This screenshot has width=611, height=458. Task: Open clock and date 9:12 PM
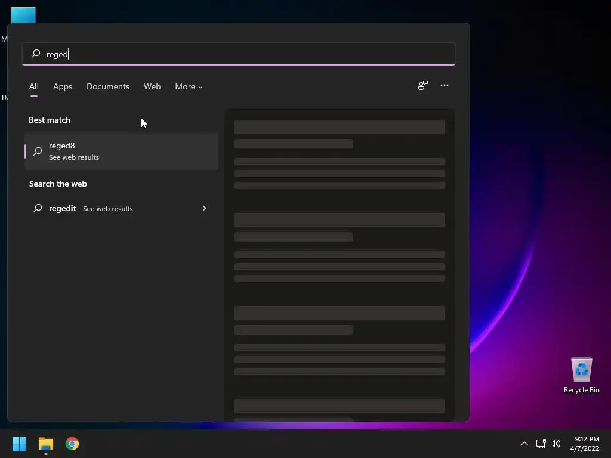point(585,444)
